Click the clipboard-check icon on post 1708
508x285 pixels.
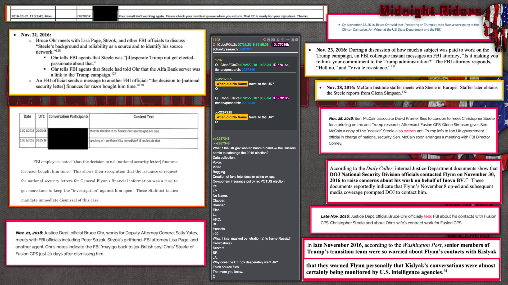269,40
